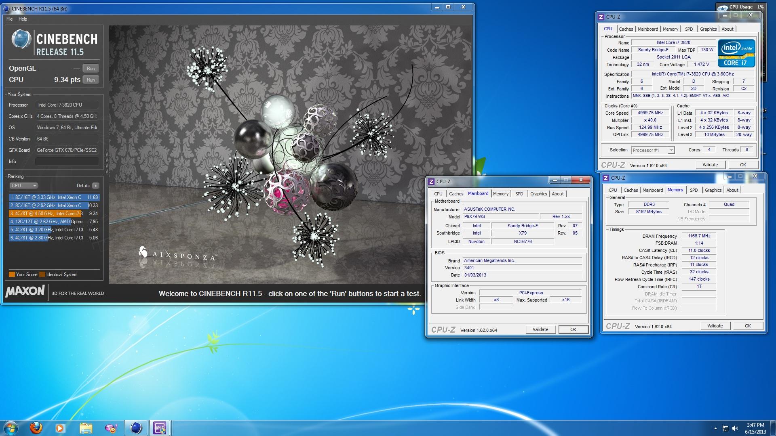
Task: Open Cinebench File menu
Action: click(10, 19)
